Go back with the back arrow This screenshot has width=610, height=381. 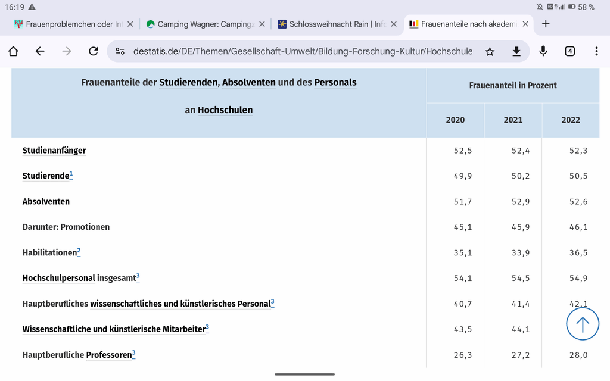click(x=40, y=51)
